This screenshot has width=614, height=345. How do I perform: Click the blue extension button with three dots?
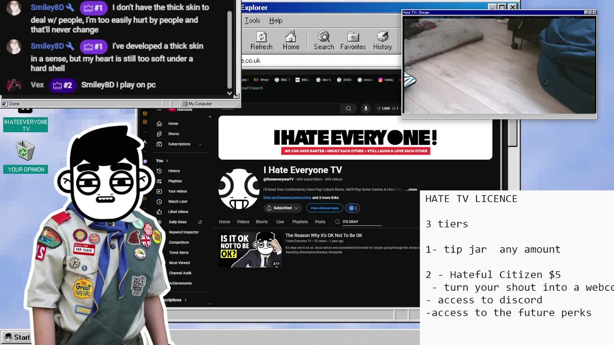pyautogui.click(x=353, y=208)
